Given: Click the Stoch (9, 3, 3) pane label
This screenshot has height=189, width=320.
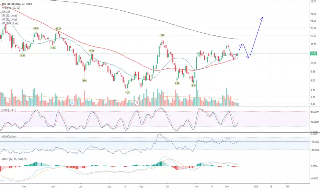Looking at the screenshot, I should point(9,110).
